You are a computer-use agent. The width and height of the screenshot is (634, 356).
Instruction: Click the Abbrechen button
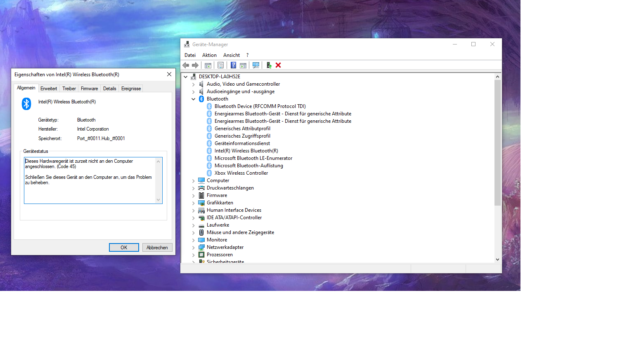[157, 247]
